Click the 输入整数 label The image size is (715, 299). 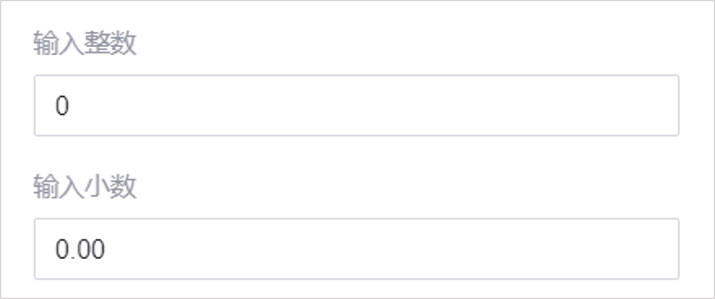(x=85, y=44)
